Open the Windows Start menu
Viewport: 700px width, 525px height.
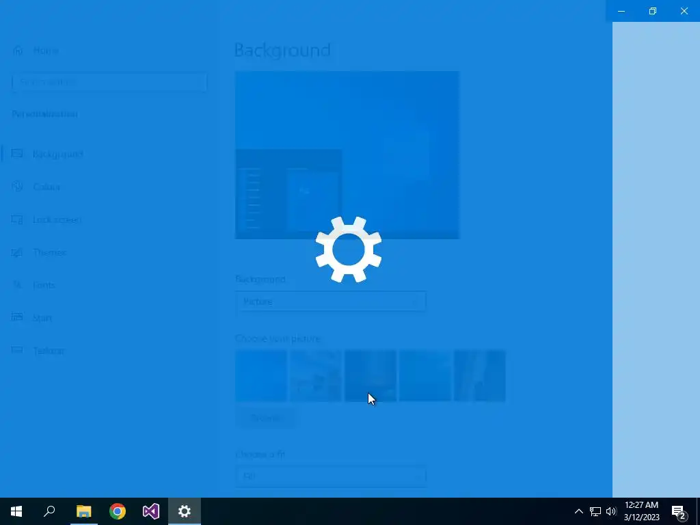[x=16, y=511]
